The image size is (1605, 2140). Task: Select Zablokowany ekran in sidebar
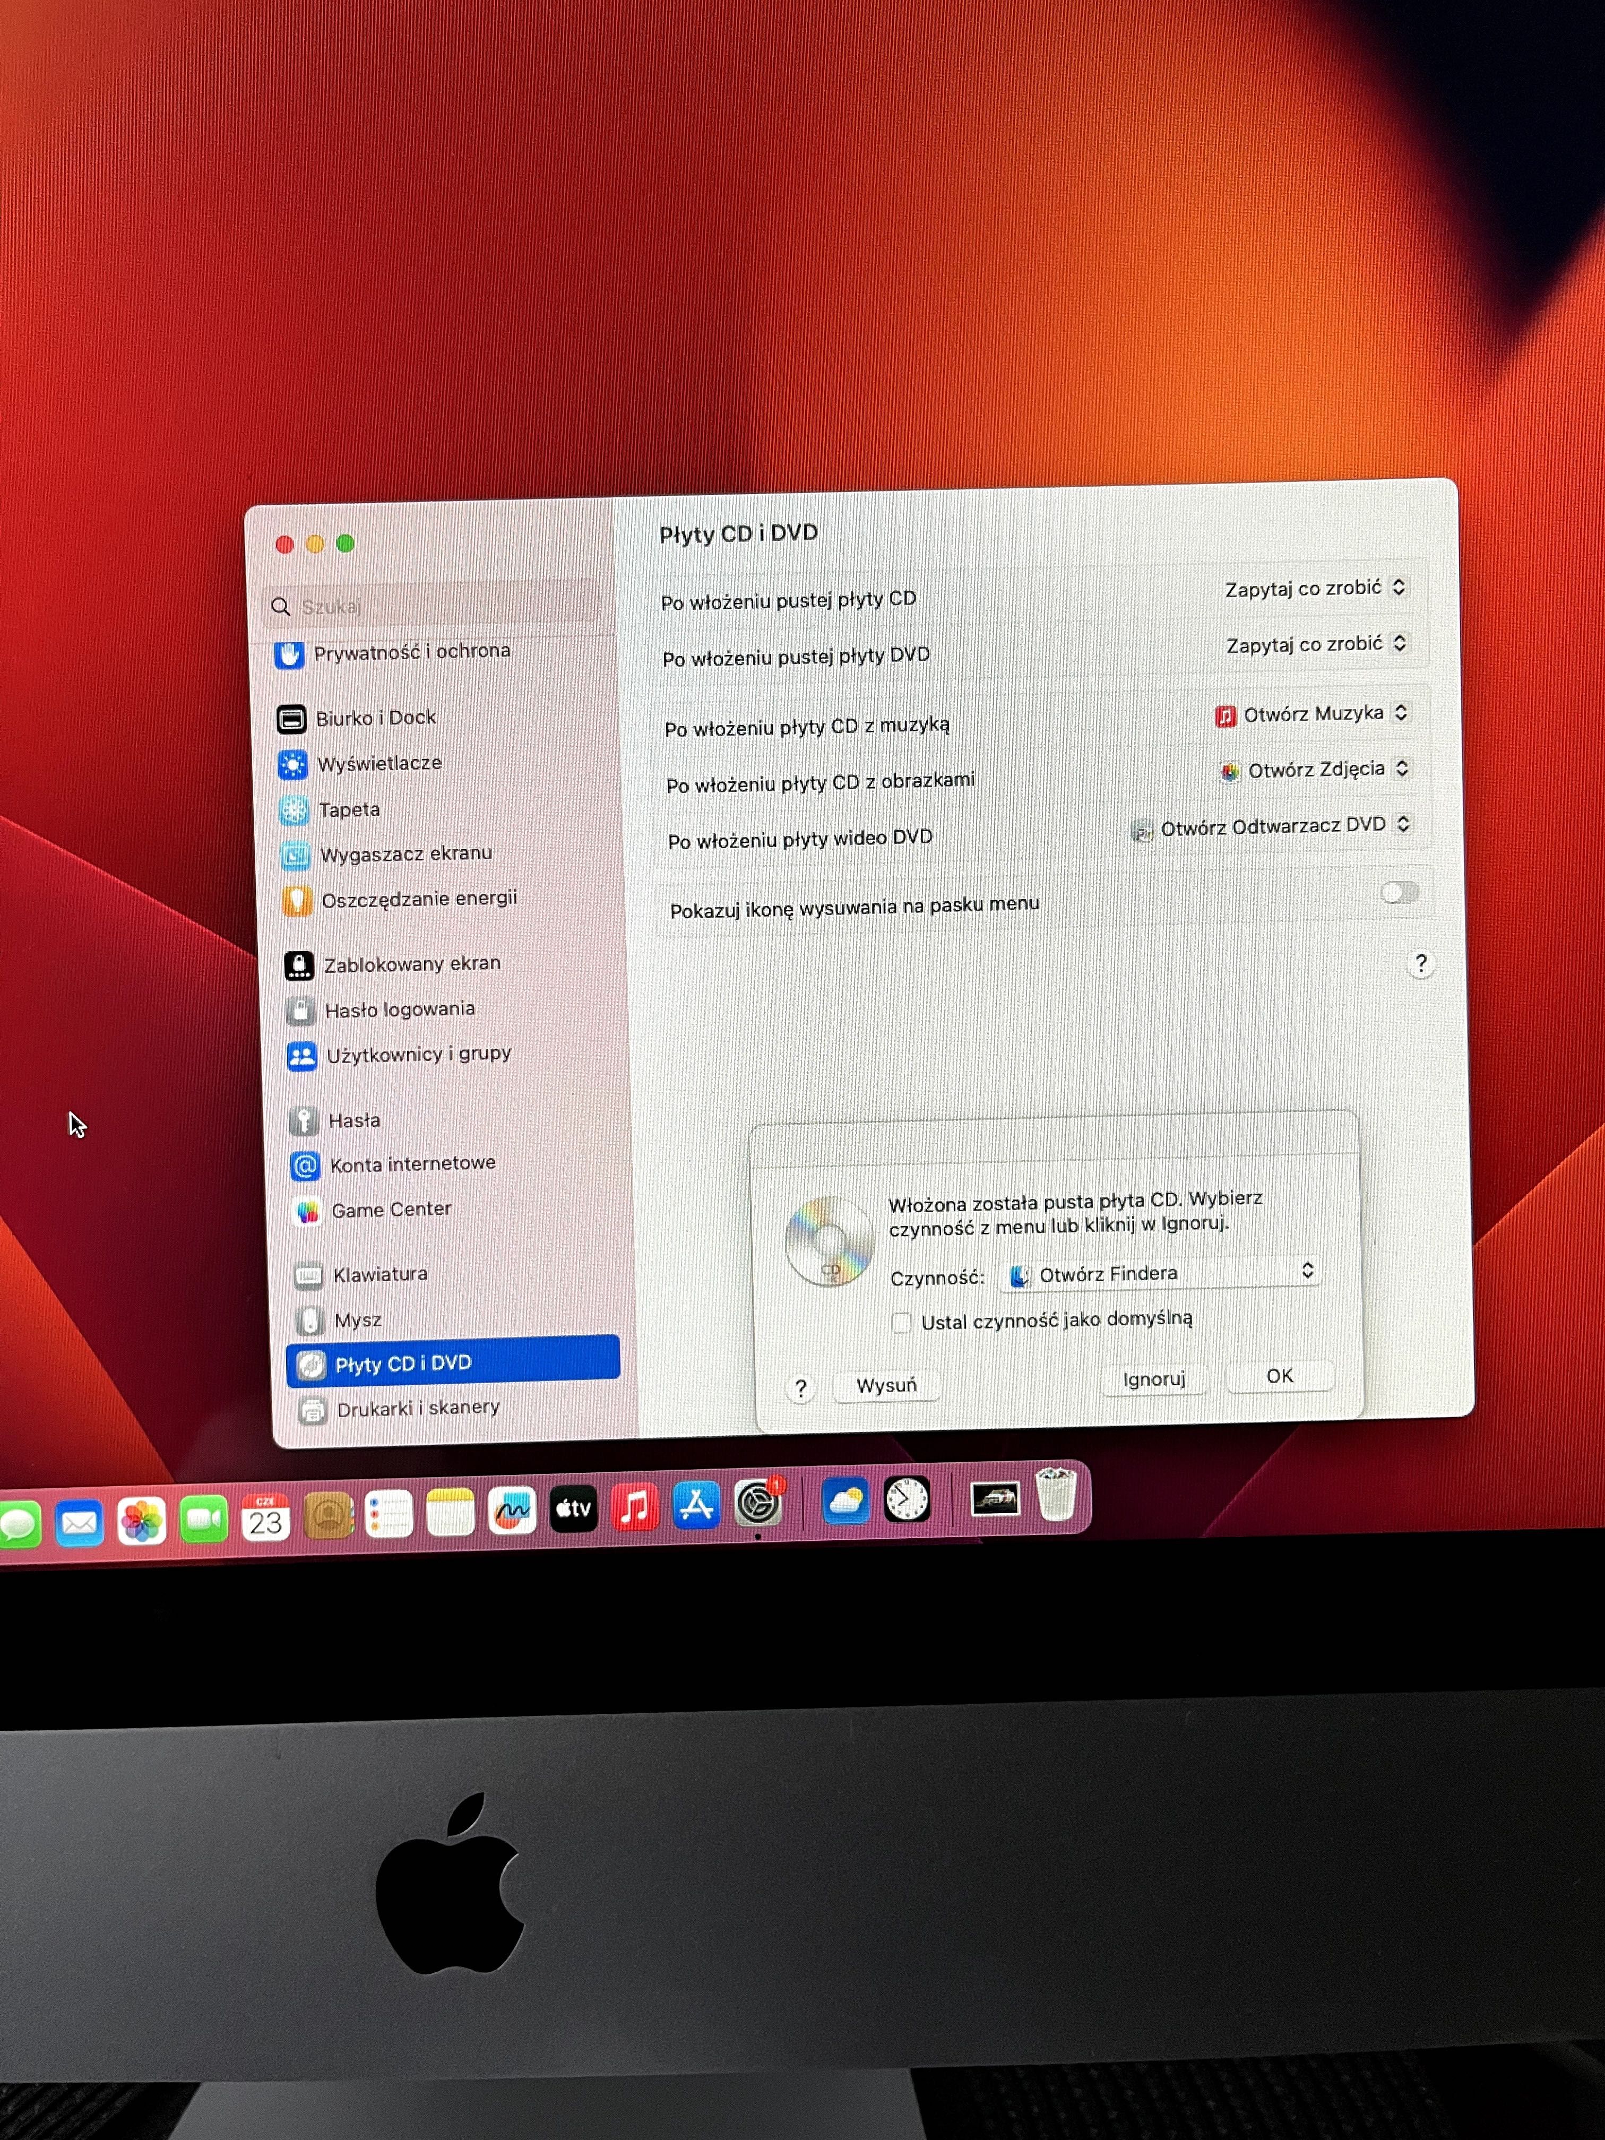click(x=393, y=964)
